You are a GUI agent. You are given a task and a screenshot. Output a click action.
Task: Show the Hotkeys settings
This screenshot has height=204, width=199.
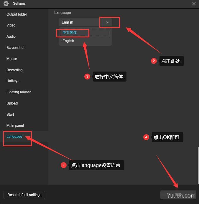click(x=13, y=81)
